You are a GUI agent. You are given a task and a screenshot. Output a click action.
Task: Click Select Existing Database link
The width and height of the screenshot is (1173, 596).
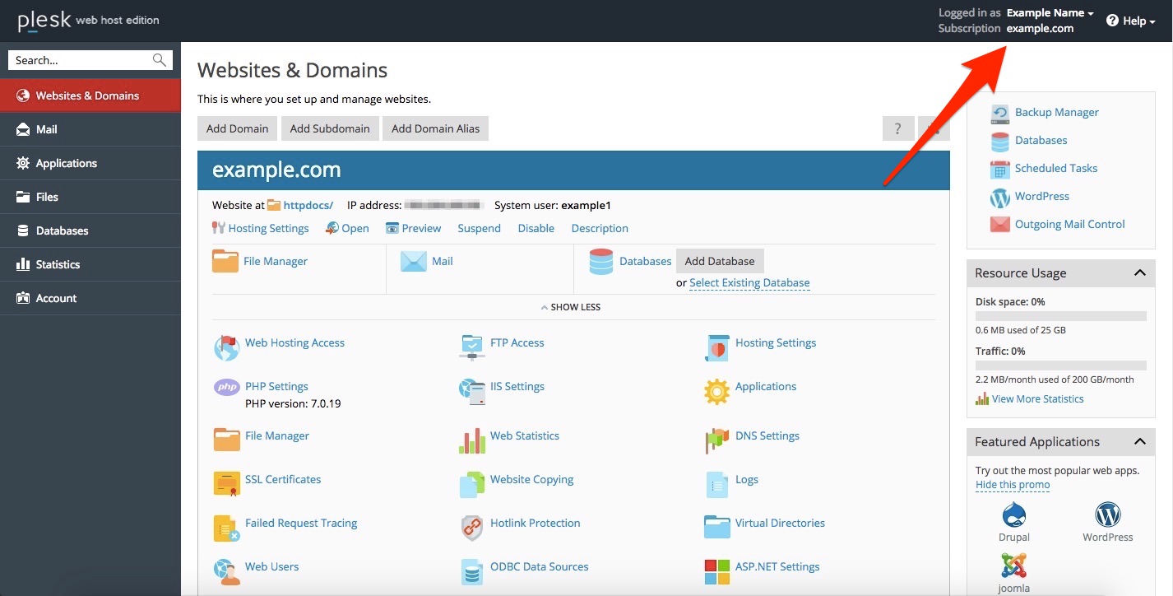(x=749, y=282)
